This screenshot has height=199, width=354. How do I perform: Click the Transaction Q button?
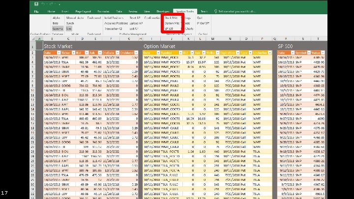pyautogui.click(x=114, y=28)
